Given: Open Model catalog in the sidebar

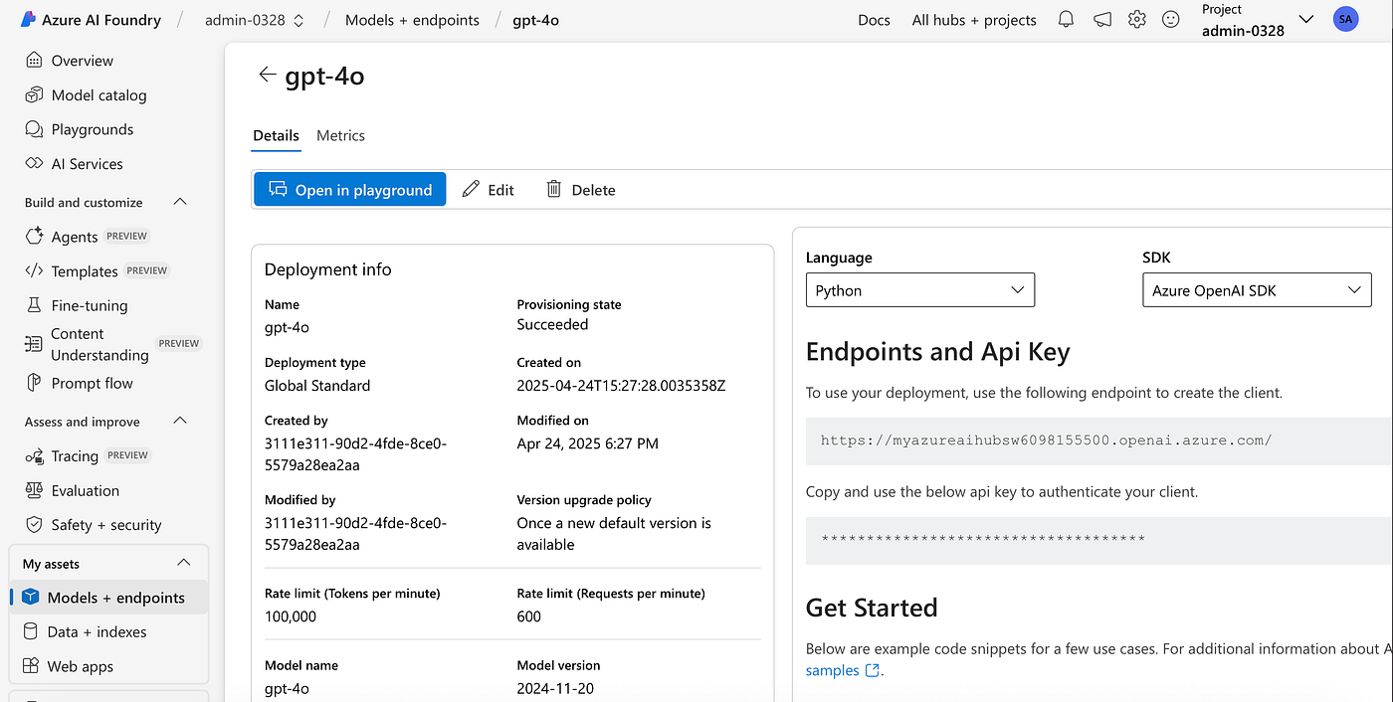Looking at the screenshot, I should [99, 95].
